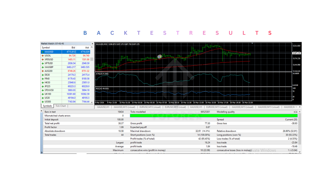Click the red arrow icon next to AUS200
Screen dimensions: 320x180
click(42, 71)
